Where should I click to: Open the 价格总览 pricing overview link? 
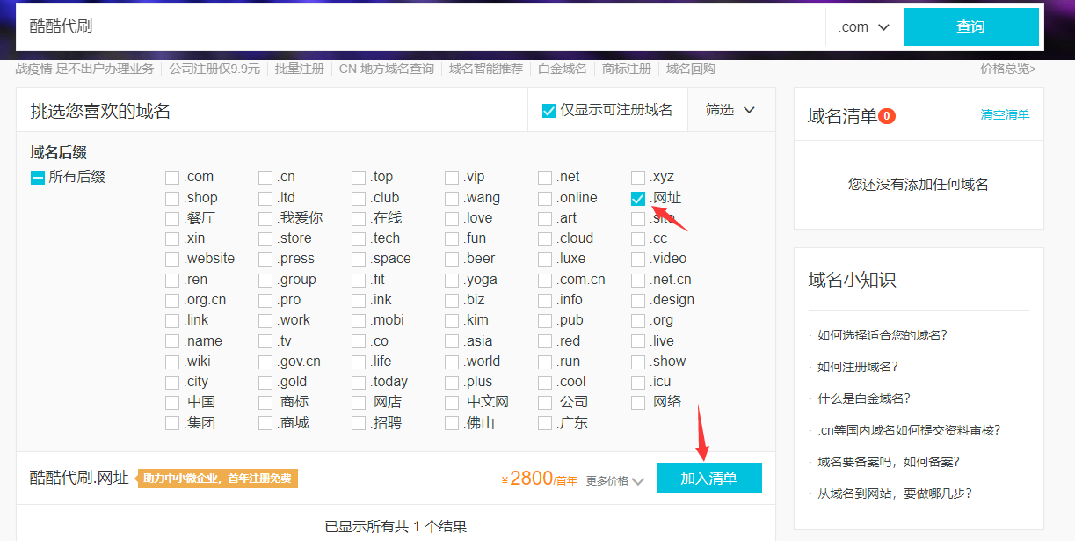coord(1007,68)
